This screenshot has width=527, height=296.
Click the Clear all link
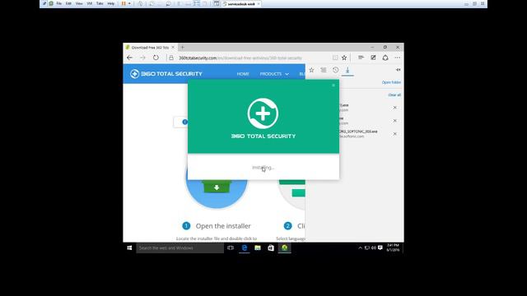(394, 95)
